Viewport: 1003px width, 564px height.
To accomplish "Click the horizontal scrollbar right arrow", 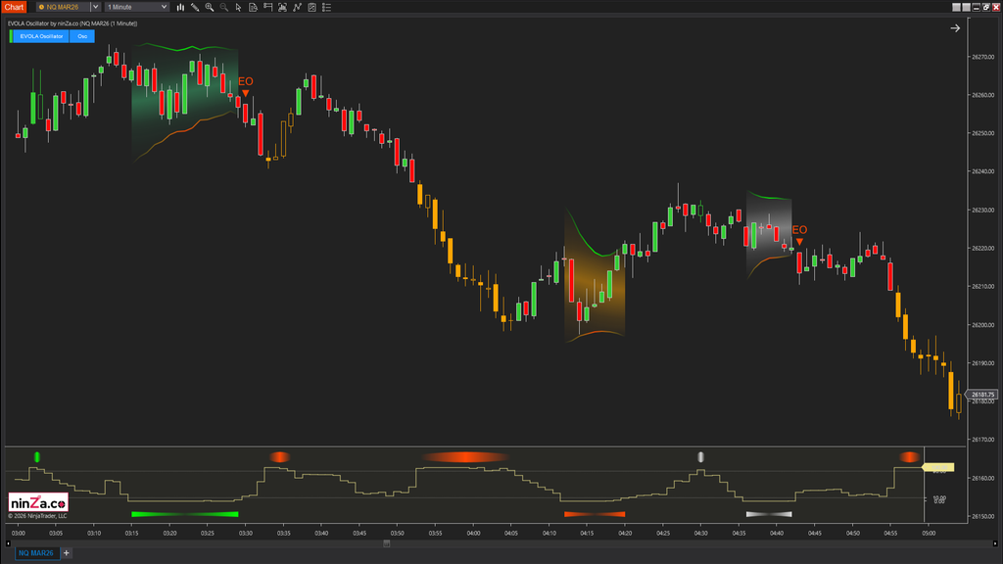I will pos(995,543).
